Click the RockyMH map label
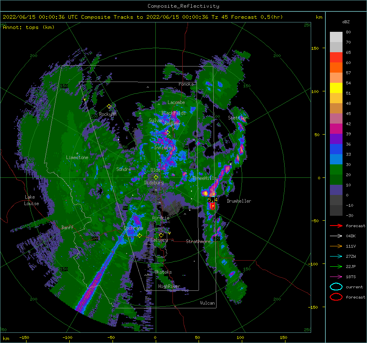The width and height of the screenshot is (367, 343). pyautogui.click(x=108, y=114)
